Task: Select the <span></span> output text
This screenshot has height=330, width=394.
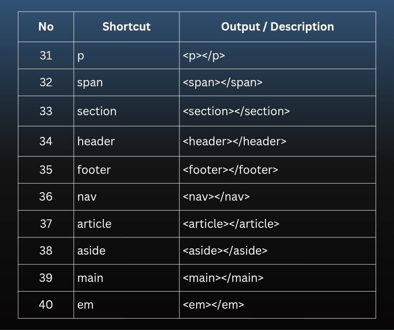Action: [x=223, y=82]
